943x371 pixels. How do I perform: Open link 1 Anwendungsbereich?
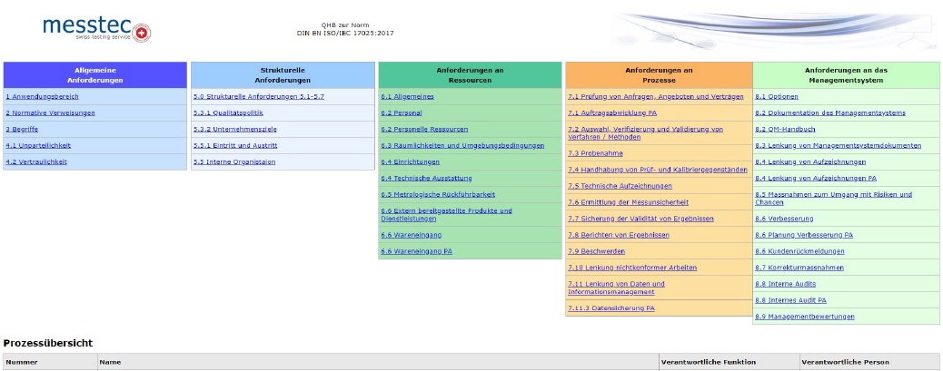pyautogui.click(x=42, y=96)
